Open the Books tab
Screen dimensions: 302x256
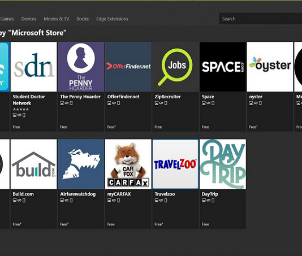pos(83,19)
